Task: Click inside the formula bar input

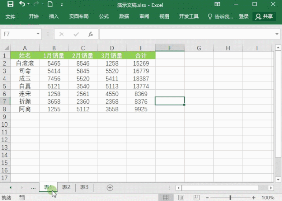Action: click(187, 34)
